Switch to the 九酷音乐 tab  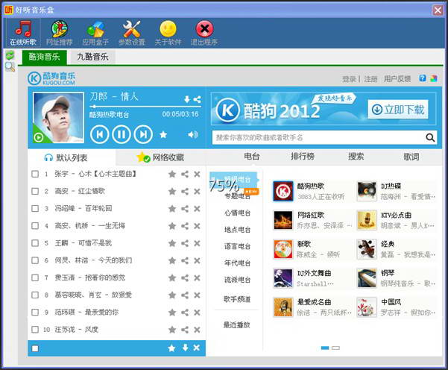[92, 57]
